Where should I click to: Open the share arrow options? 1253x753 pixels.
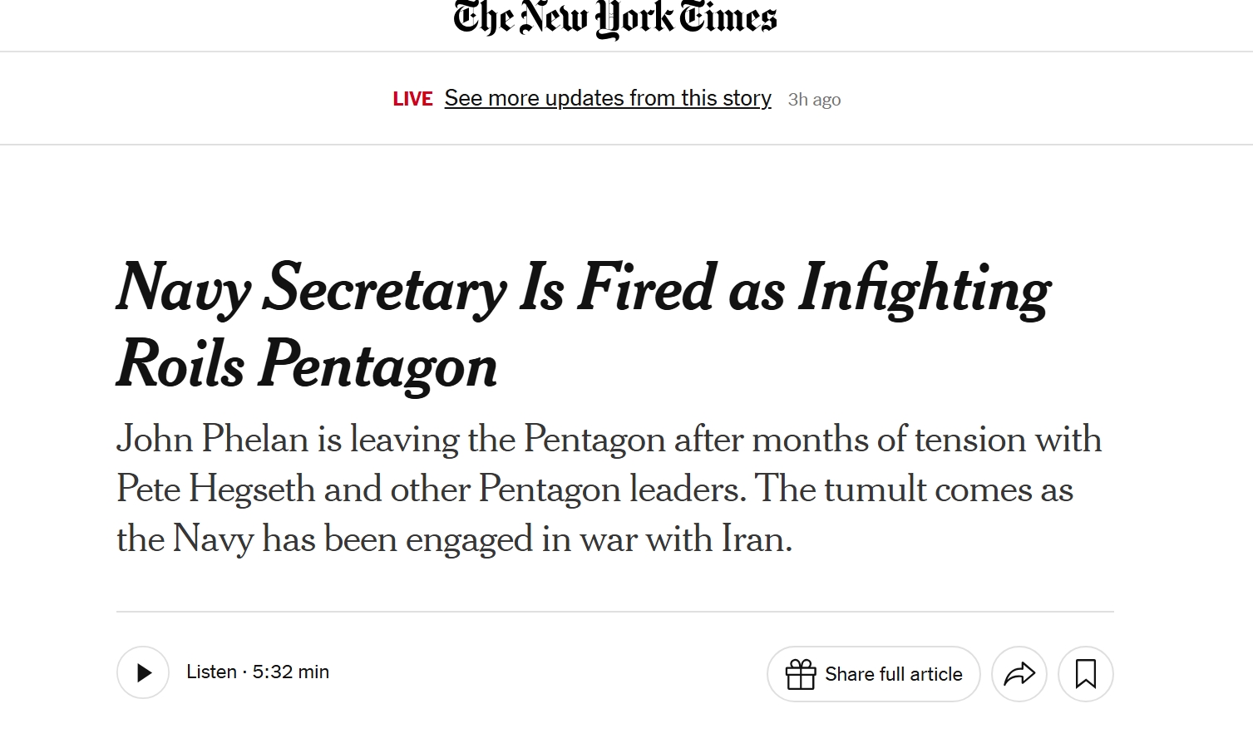pos(1019,674)
